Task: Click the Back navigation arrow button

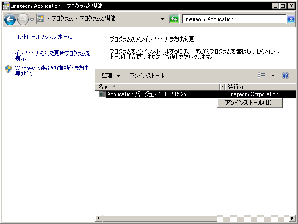Action: tap(10, 20)
